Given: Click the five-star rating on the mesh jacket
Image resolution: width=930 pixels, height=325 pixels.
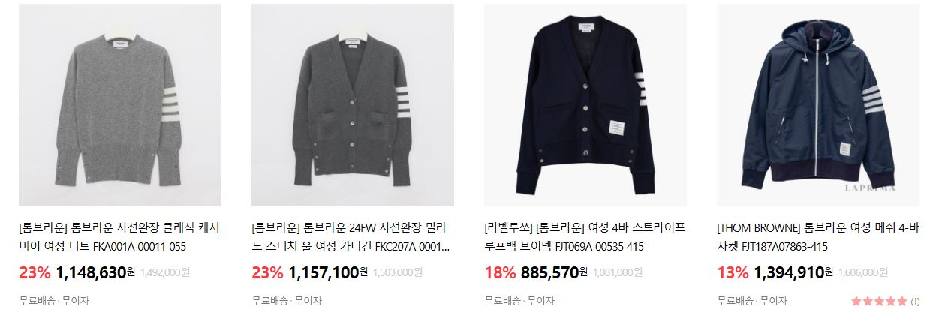Looking at the screenshot, I should coord(879,302).
